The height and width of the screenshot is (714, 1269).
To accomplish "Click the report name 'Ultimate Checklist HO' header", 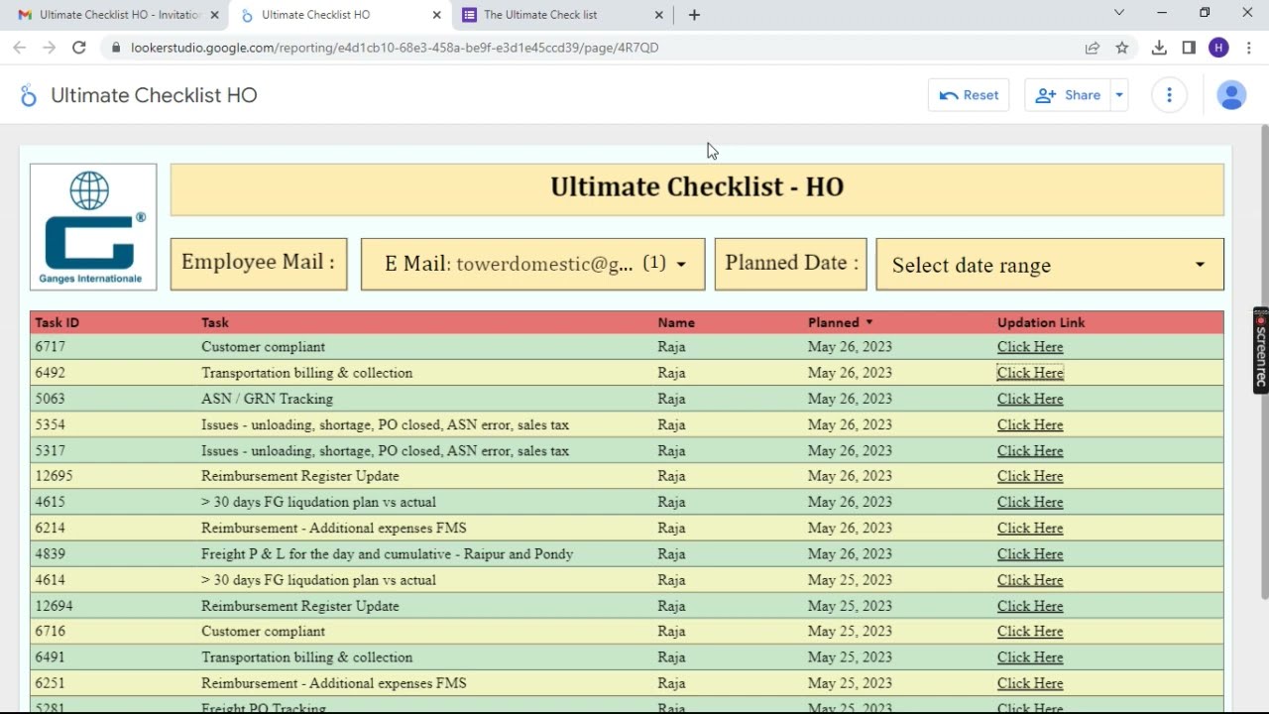I will point(154,95).
